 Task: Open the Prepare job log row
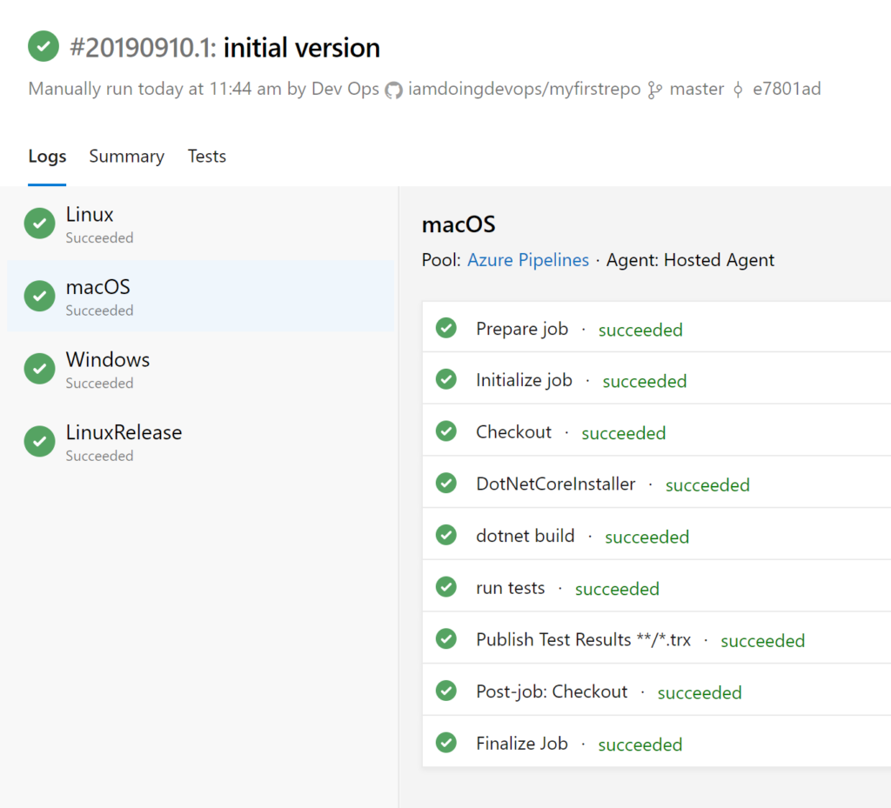point(656,327)
